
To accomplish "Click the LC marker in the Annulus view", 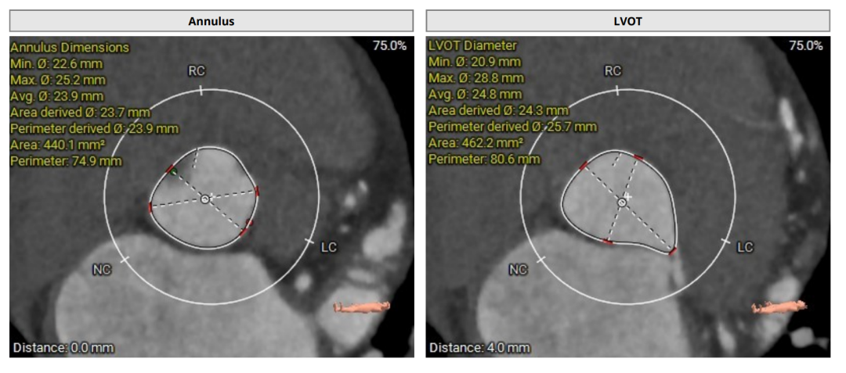I will [x=328, y=247].
